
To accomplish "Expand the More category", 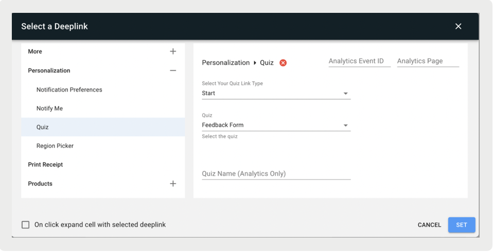I will point(173,51).
